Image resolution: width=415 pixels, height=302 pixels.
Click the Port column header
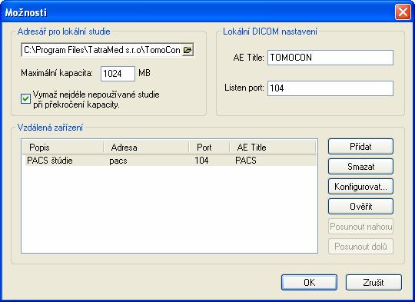[209, 148]
